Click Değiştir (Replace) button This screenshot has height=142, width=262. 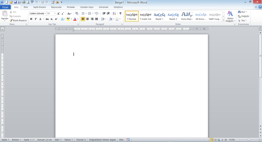tap(243, 16)
